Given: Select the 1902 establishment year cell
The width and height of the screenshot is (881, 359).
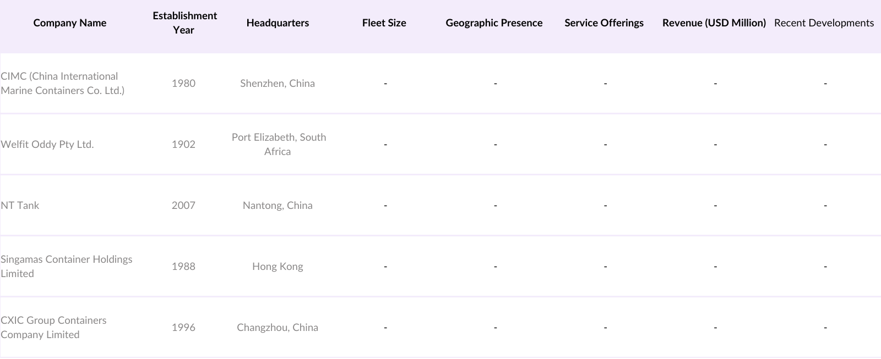Looking at the screenshot, I should point(183,145).
